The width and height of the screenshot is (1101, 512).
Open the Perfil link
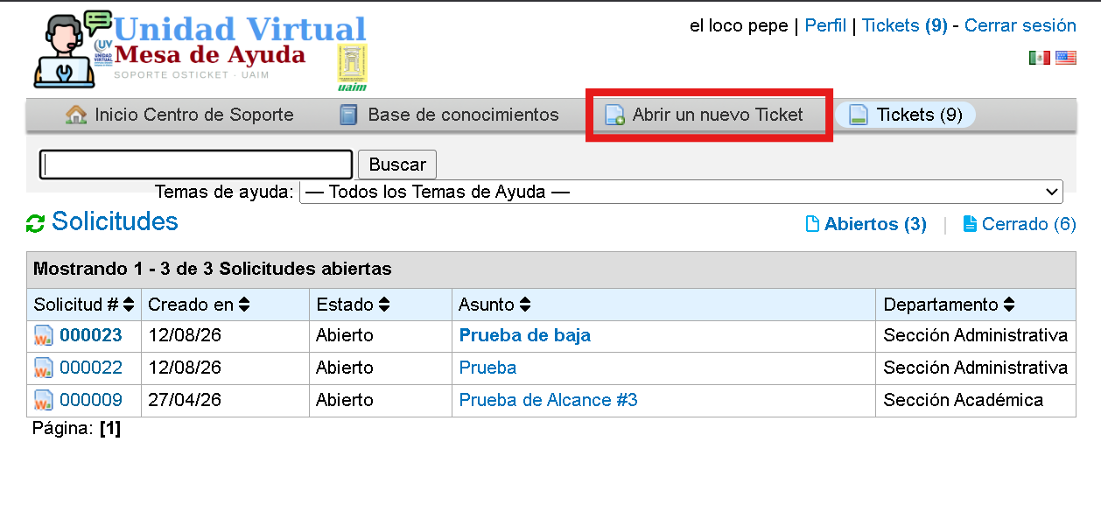click(x=825, y=25)
